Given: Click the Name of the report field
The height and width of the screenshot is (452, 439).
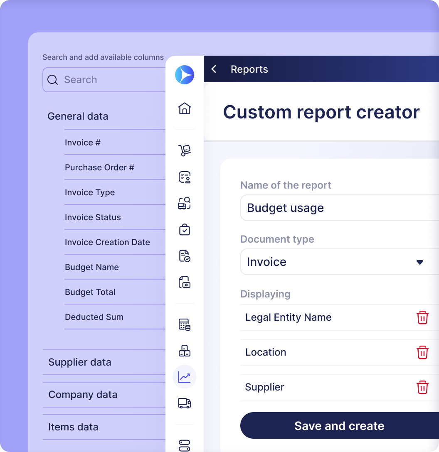Looking at the screenshot, I should coord(339,208).
